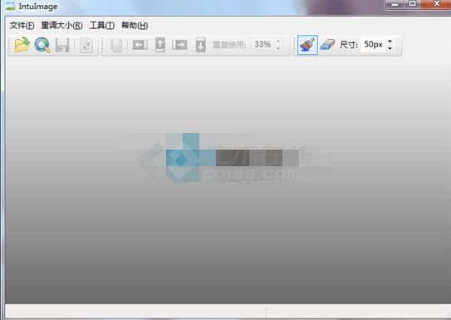Increase brush size with up arrow
Image resolution: width=451 pixels, height=320 pixels.
tap(390, 42)
